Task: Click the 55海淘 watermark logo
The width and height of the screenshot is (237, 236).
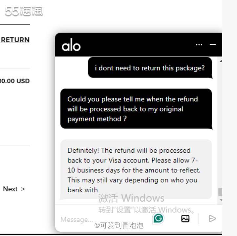Action: [x=24, y=11]
